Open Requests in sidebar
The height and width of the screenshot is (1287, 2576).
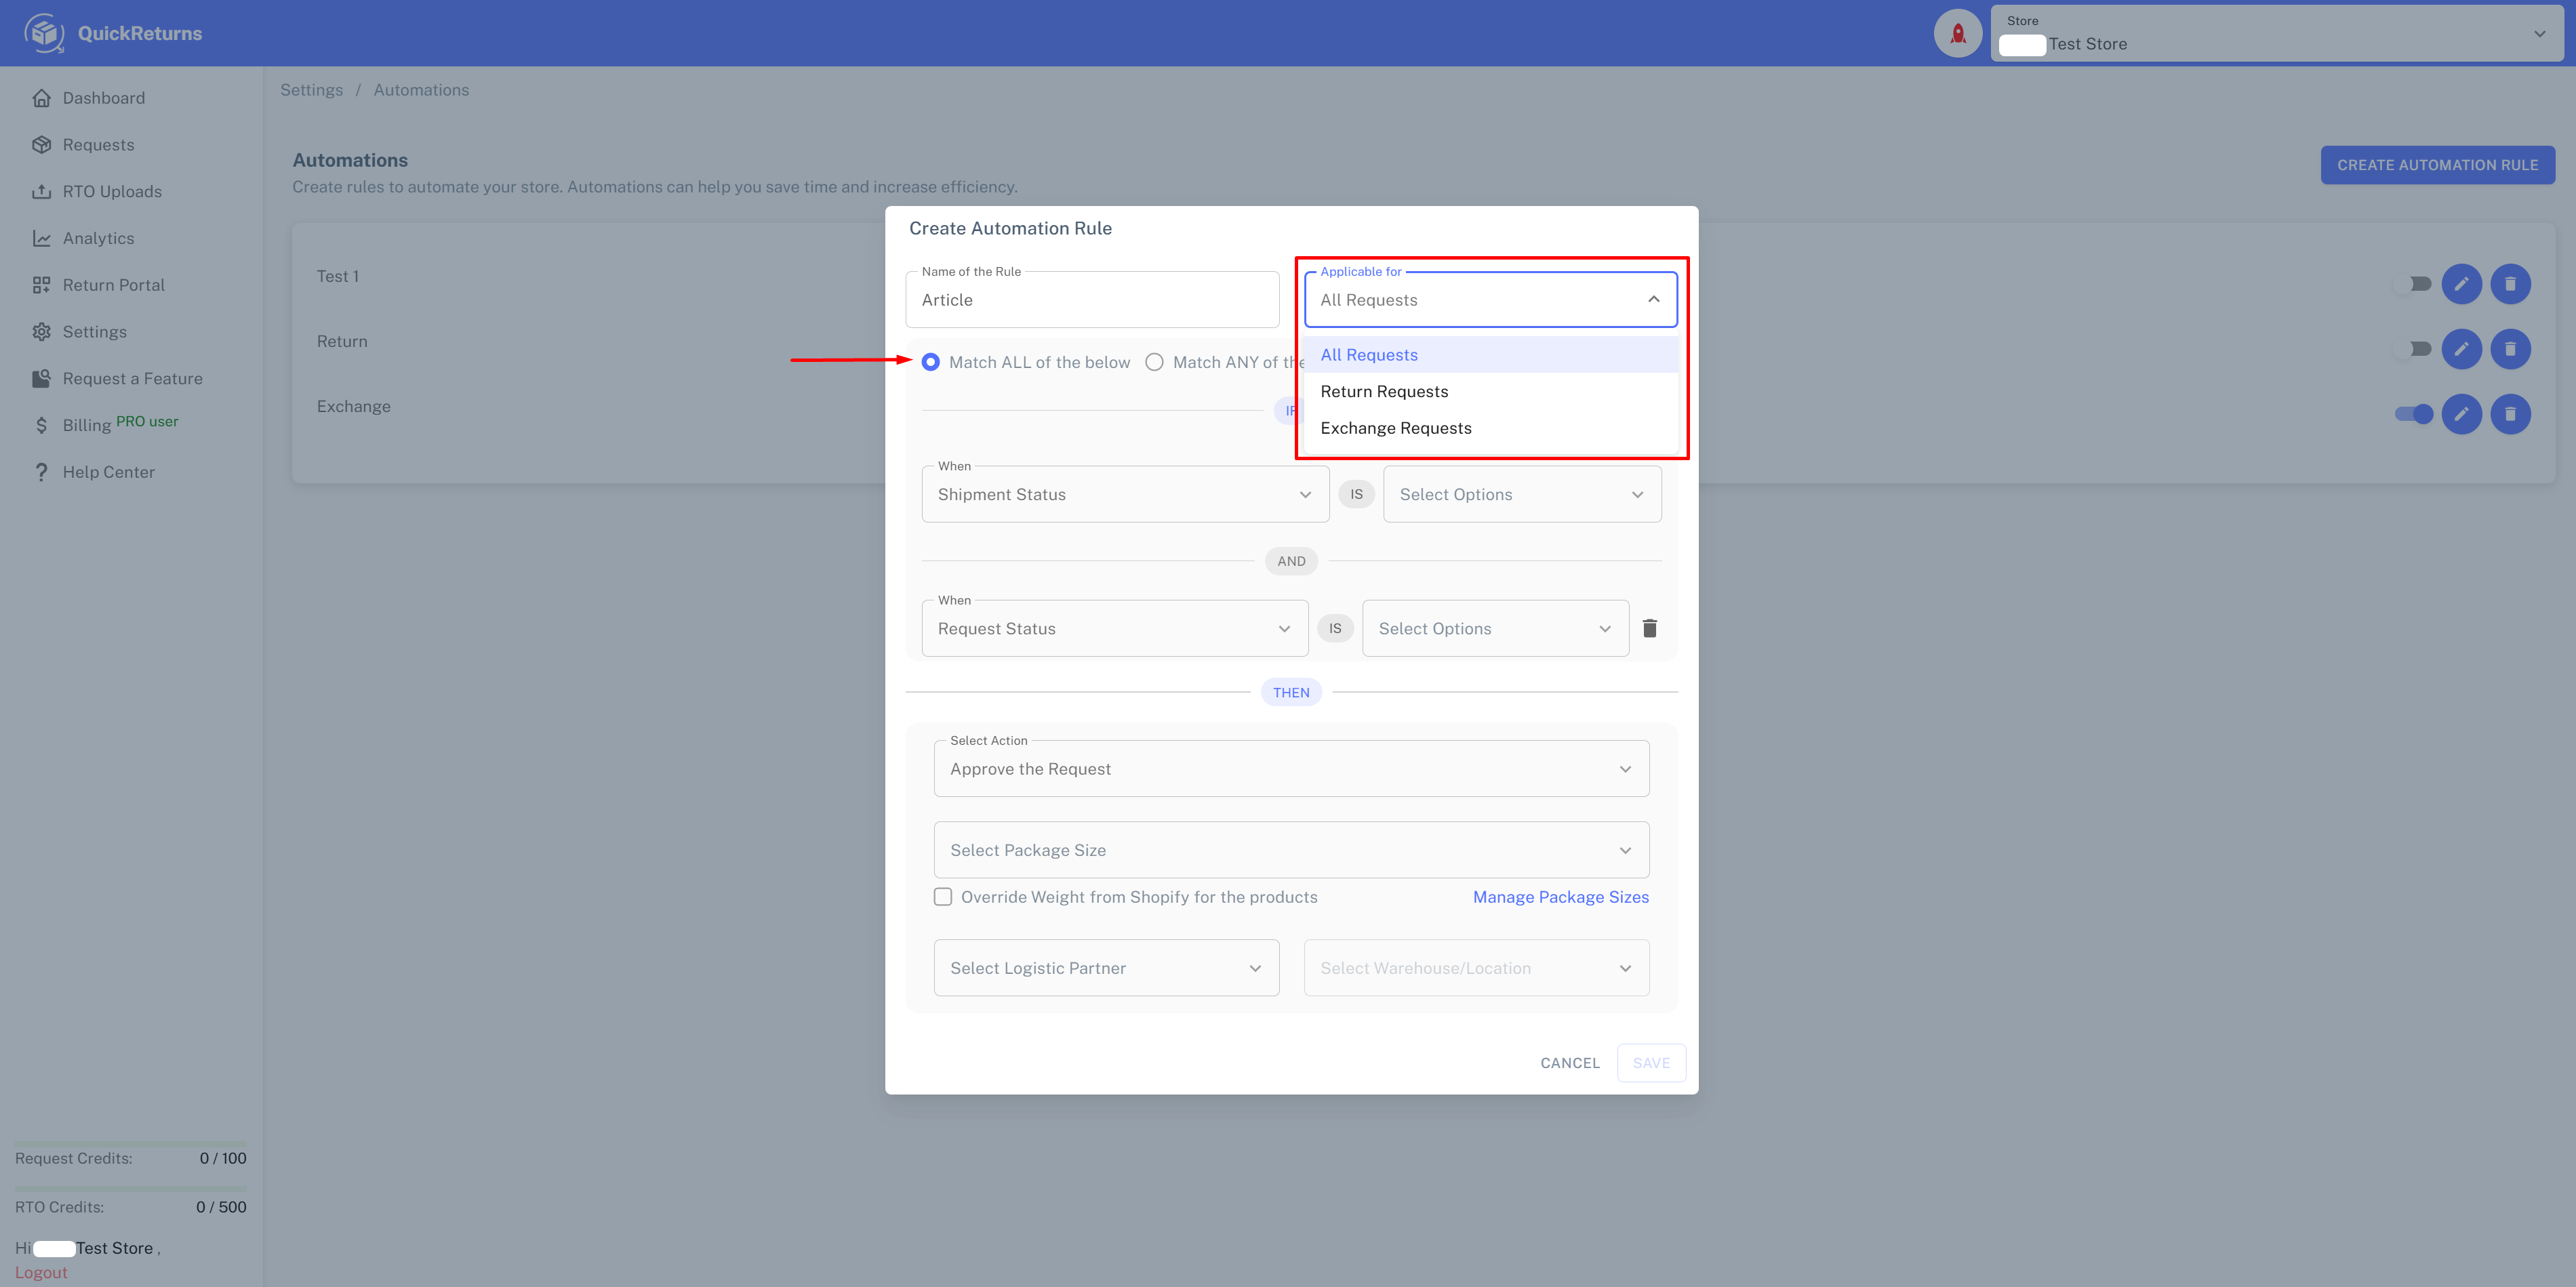tap(98, 145)
